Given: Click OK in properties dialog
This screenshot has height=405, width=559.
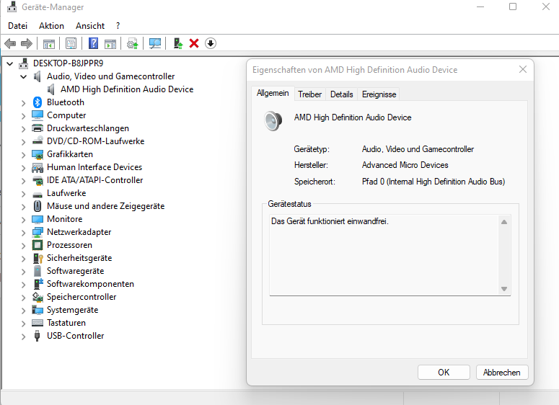Looking at the screenshot, I should pyautogui.click(x=444, y=373).
